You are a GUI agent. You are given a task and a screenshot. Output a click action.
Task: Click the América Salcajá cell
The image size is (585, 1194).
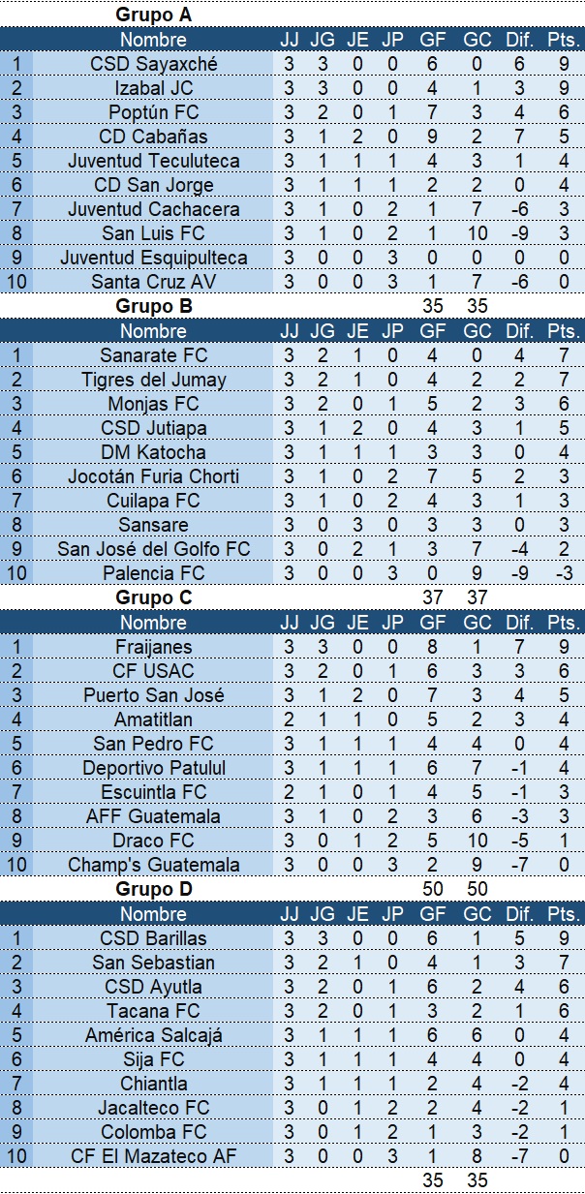pos(154,1035)
